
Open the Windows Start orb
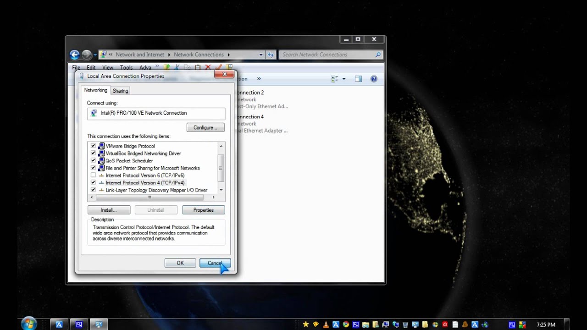28,324
